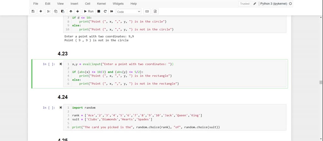Interrupt the kernel with the stop icon
Viewport: 323px width, 141px height.
(99, 12)
